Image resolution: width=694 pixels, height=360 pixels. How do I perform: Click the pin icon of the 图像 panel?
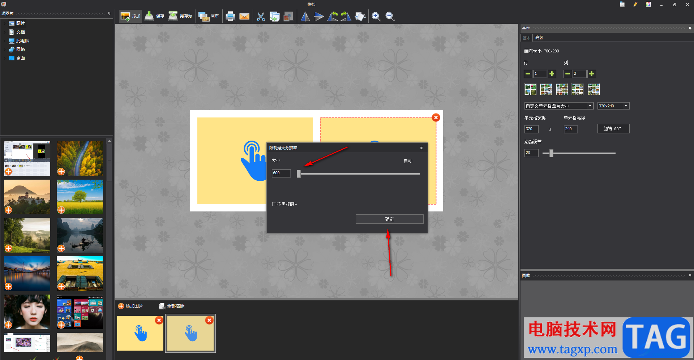pyautogui.click(x=690, y=275)
